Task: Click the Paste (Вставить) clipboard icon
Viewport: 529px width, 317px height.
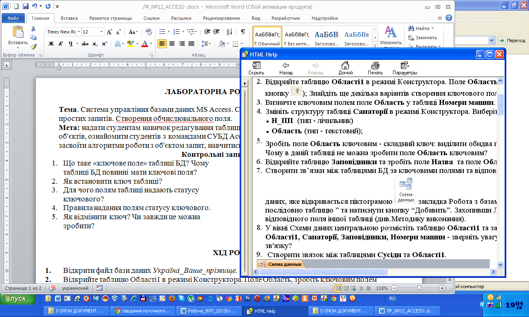Action: (x=18, y=32)
